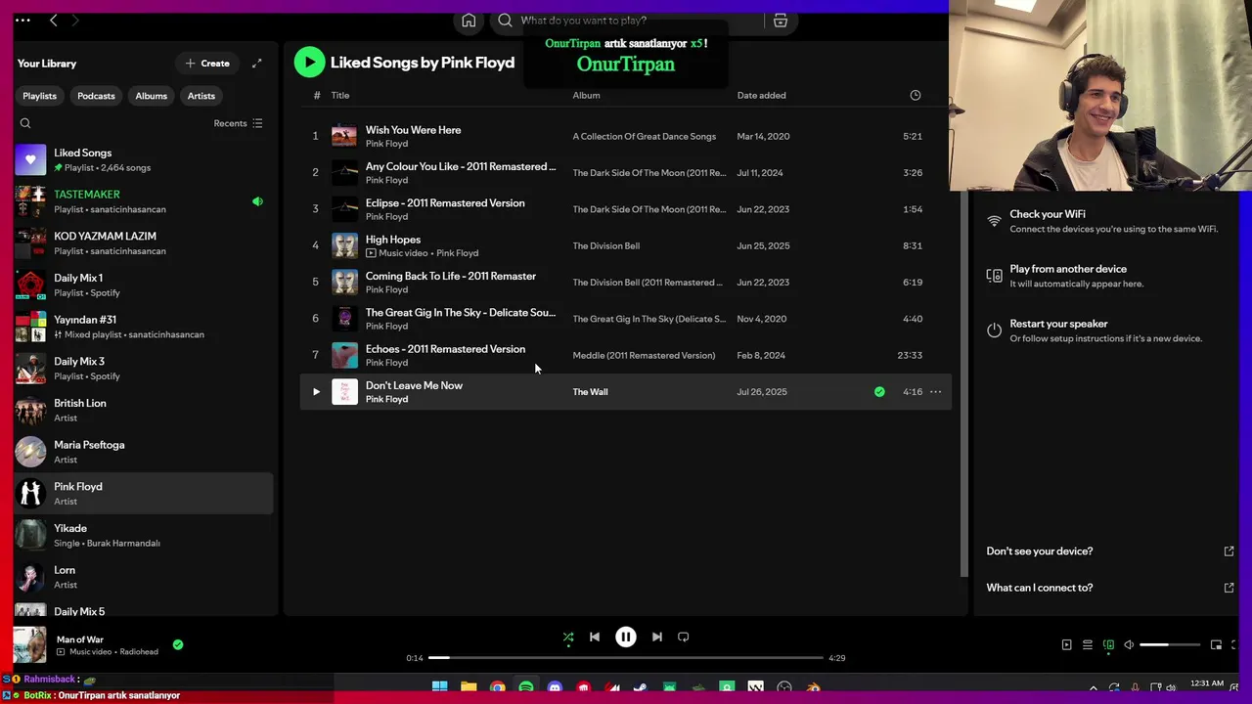
Task: Open album link The Wall
Action: [x=590, y=392]
